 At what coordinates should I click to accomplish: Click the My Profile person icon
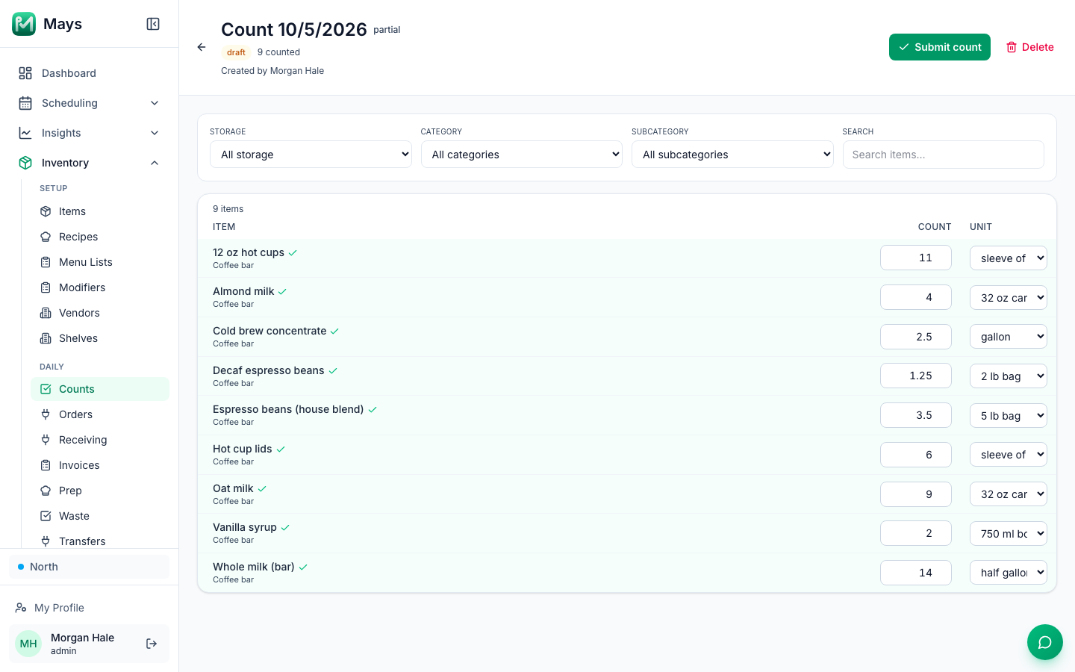point(21,608)
